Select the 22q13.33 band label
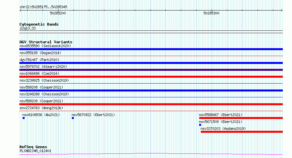The width and height of the screenshot is (292, 158). click(x=28, y=28)
